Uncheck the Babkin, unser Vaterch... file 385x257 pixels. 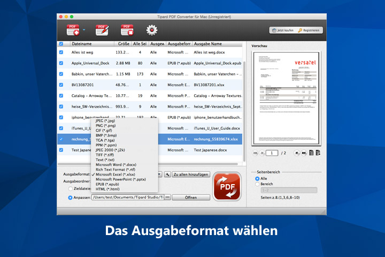(61, 74)
